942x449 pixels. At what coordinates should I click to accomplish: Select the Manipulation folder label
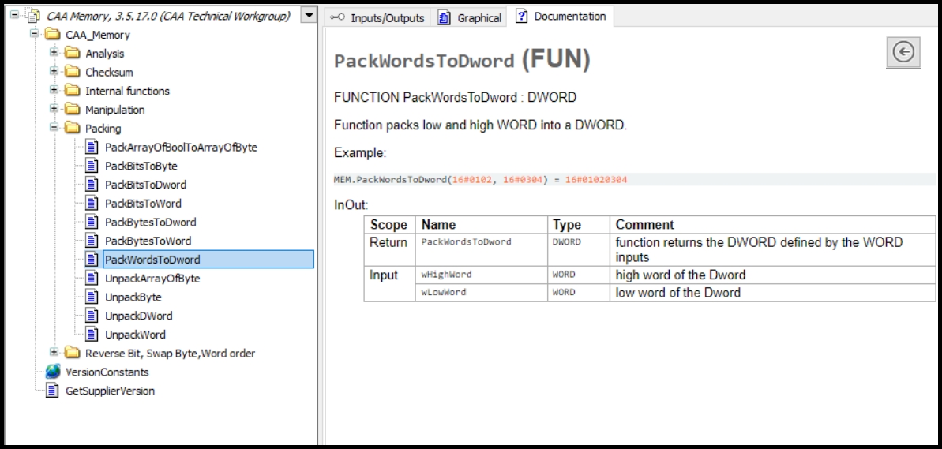114,110
